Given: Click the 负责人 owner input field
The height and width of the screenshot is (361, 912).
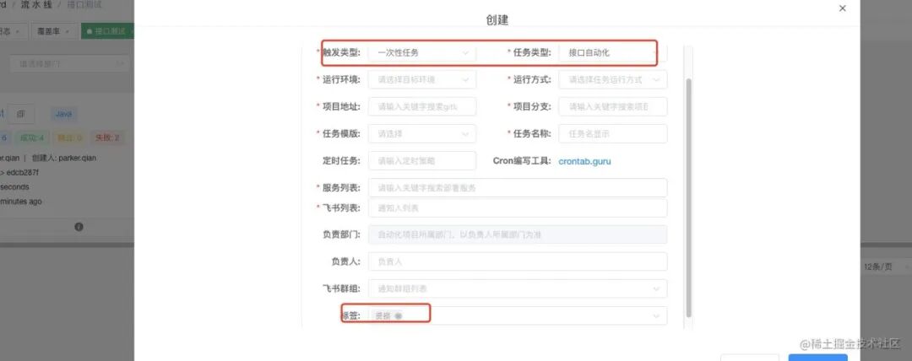Looking at the screenshot, I should 518,261.
